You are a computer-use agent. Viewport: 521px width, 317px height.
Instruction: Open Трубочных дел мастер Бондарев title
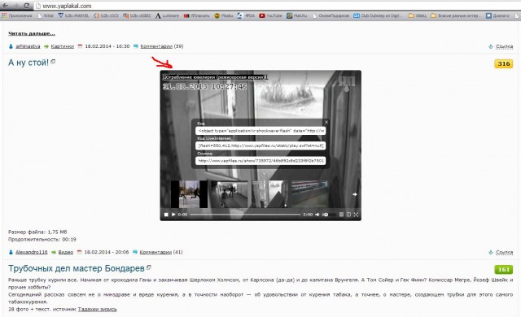click(x=77, y=268)
